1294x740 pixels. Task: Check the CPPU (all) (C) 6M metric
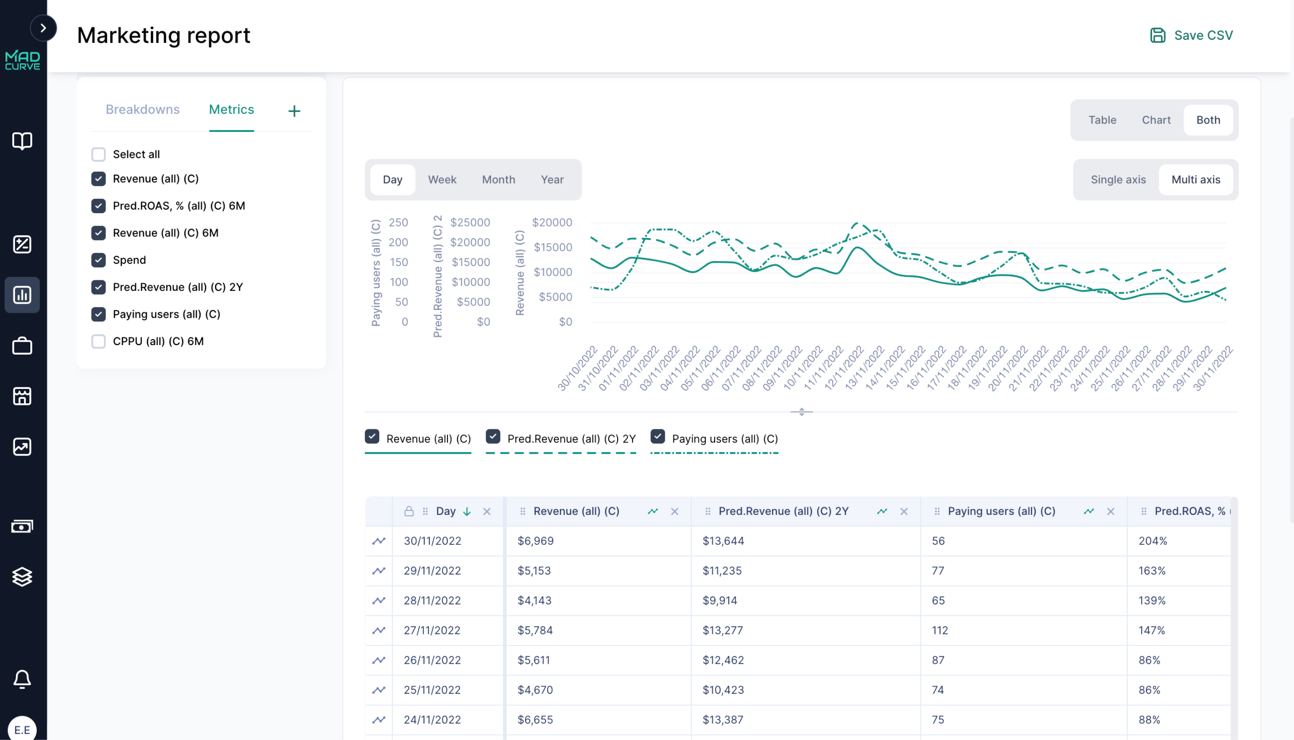pyautogui.click(x=99, y=341)
